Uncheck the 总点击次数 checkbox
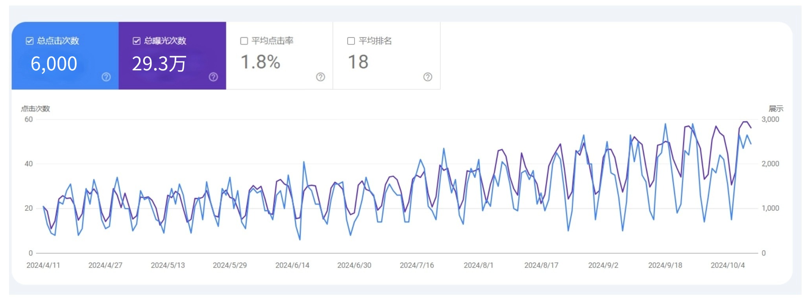 click(x=30, y=41)
